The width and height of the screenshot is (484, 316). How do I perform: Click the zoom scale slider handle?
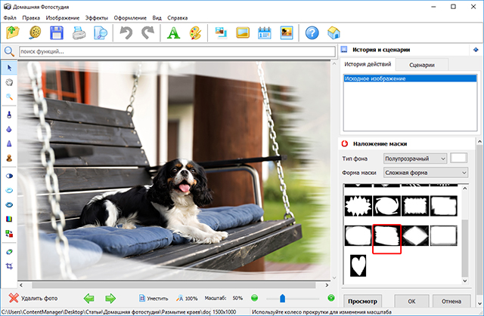[282, 298]
